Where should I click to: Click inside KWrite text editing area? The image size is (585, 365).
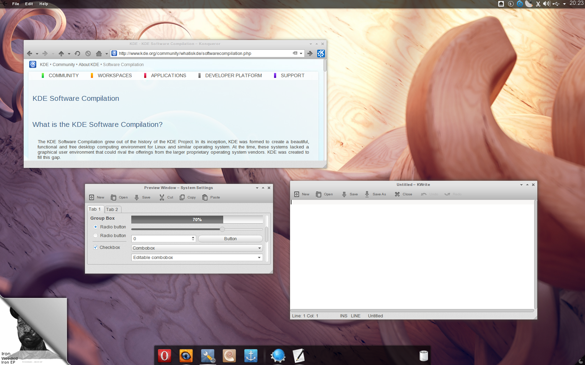tap(412, 254)
